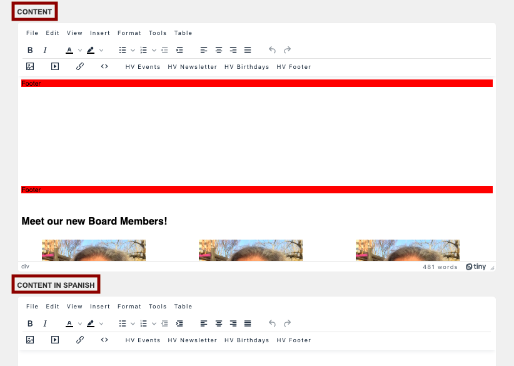The image size is (514, 366).
Task: Select the middle board member photo
Action: click(251, 250)
